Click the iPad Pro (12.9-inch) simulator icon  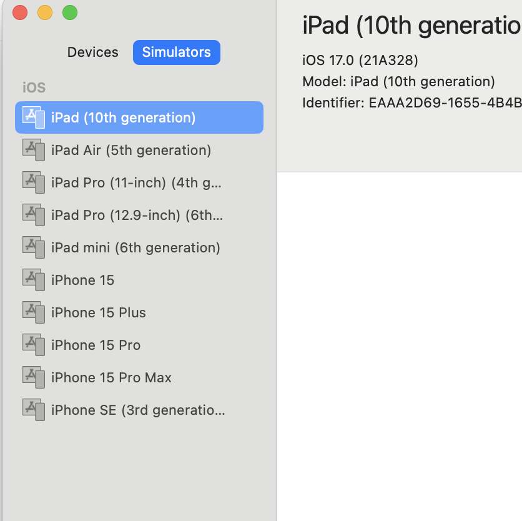point(34,215)
